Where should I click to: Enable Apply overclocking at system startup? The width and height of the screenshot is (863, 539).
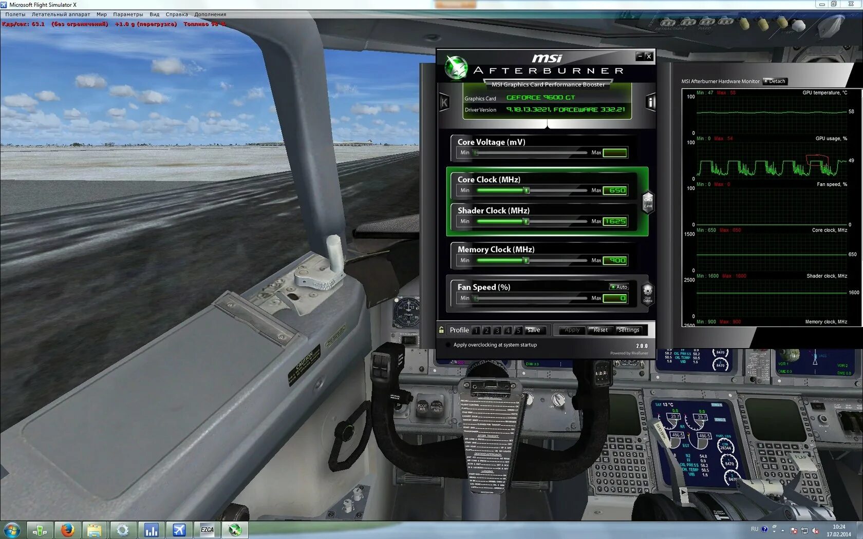448,345
